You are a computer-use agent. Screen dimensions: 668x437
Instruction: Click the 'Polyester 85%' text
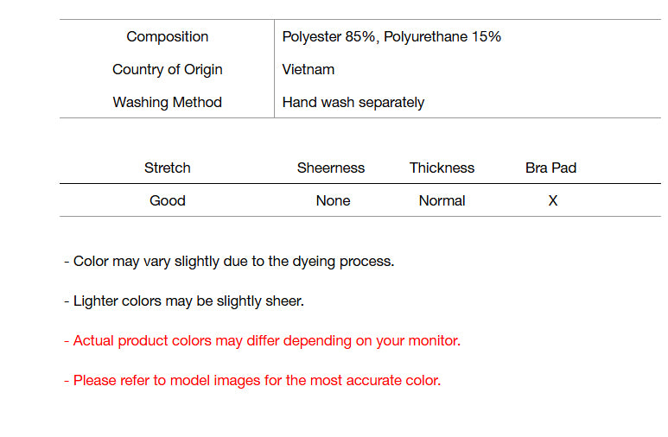click(x=331, y=36)
